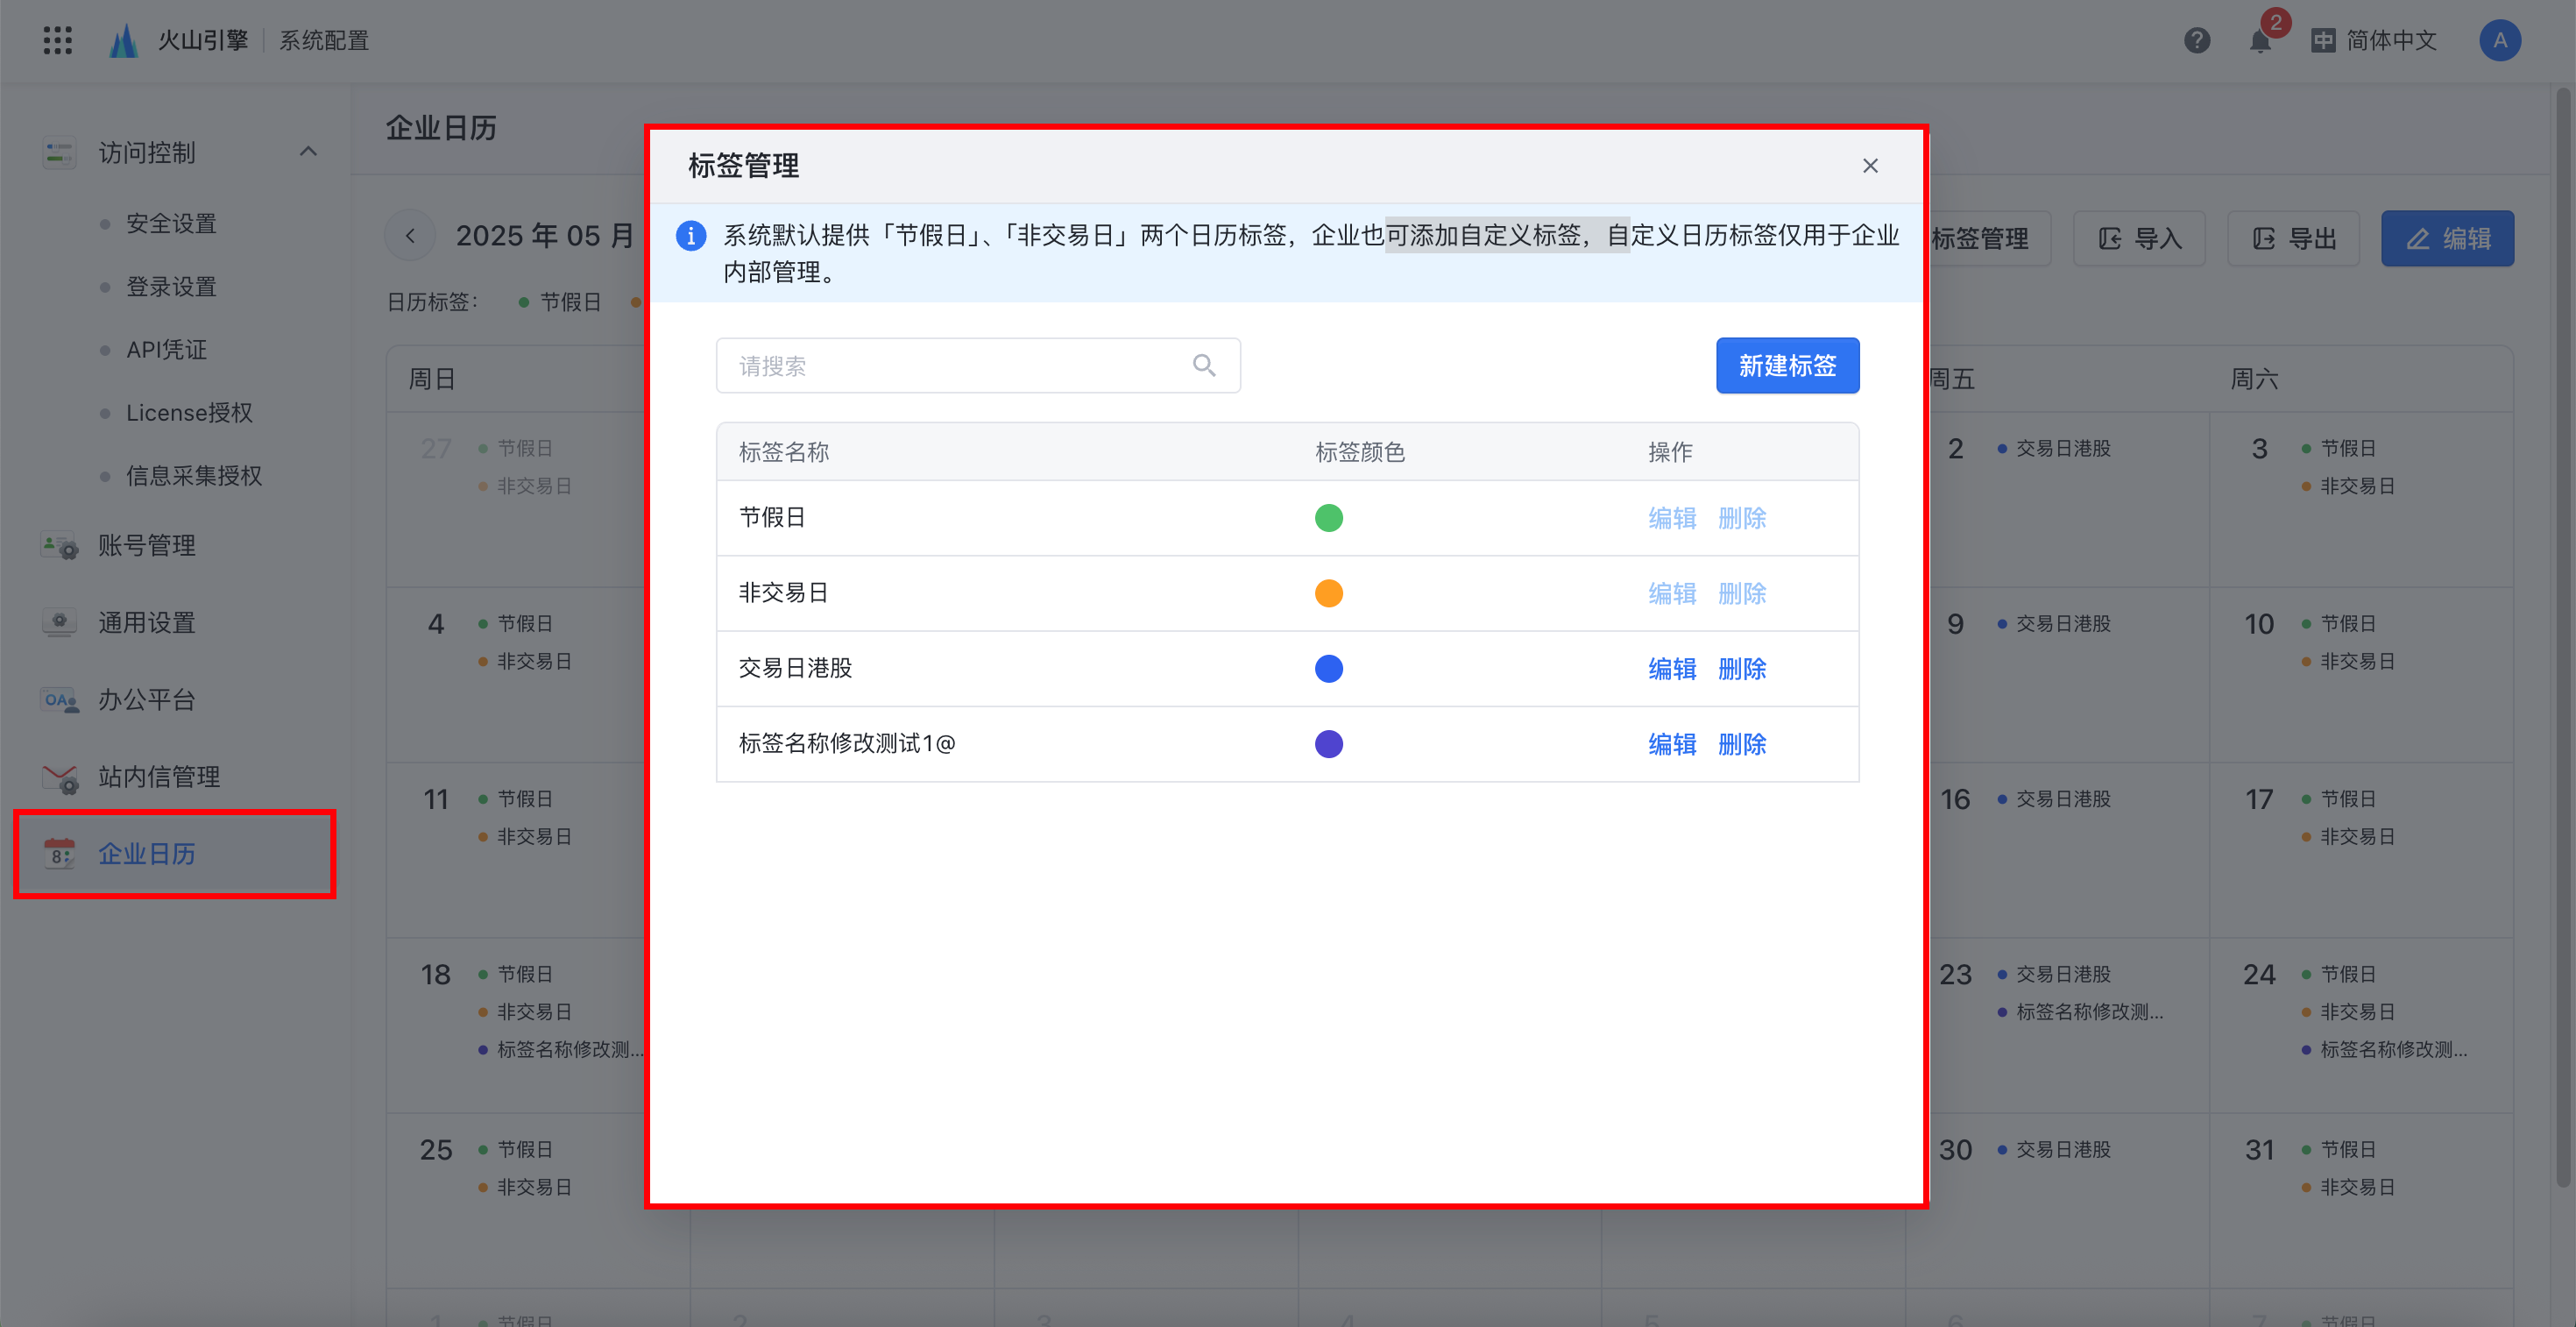The width and height of the screenshot is (2576, 1327).
Task: Select calendar day 17 cell
Action: (2361, 850)
